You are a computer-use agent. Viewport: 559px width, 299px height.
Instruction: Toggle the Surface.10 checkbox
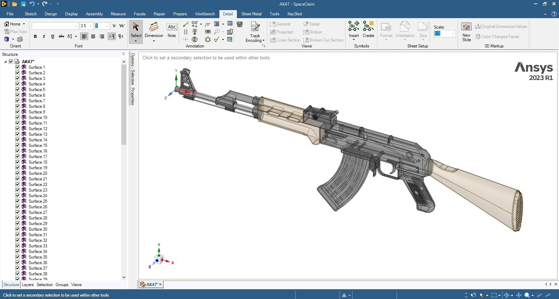point(17,118)
